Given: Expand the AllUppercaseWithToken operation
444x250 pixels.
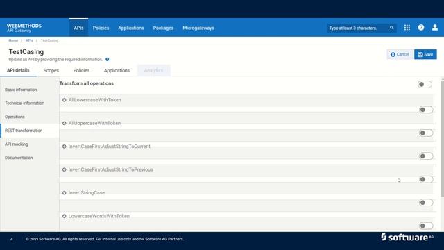Looking at the screenshot, I should (65, 124).
